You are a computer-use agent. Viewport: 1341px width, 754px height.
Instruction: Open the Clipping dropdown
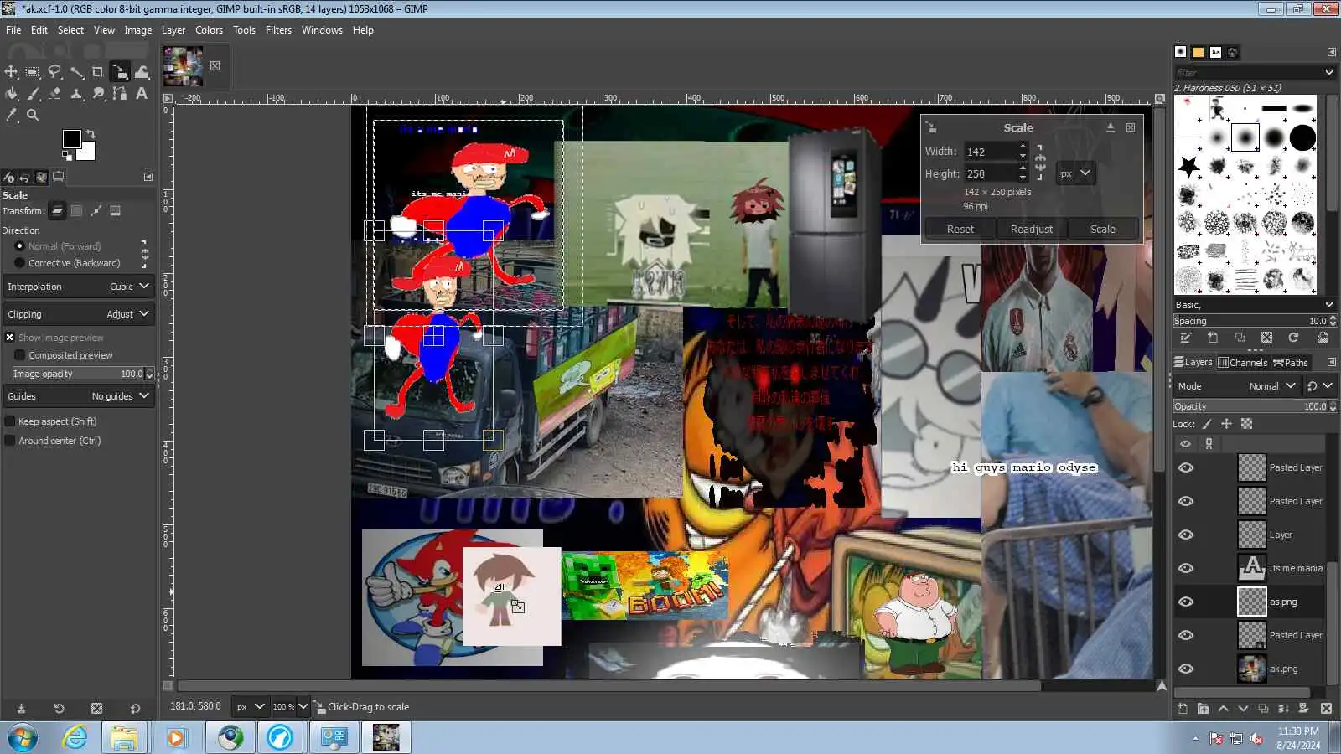(x=79, y=314)
